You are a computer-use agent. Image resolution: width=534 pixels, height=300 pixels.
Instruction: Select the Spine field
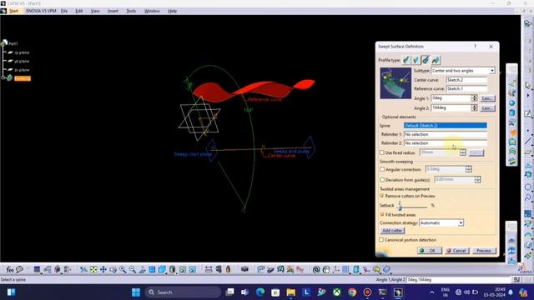coord(445,126)
